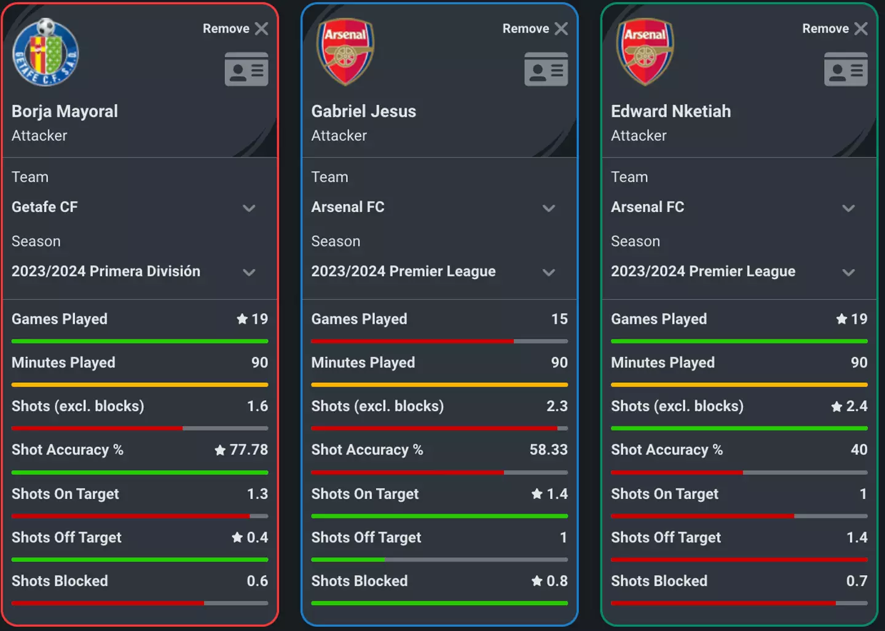Click Gabriel Jesus's Arsenal crest
885x631 pixels.
(x=345, y=52)
